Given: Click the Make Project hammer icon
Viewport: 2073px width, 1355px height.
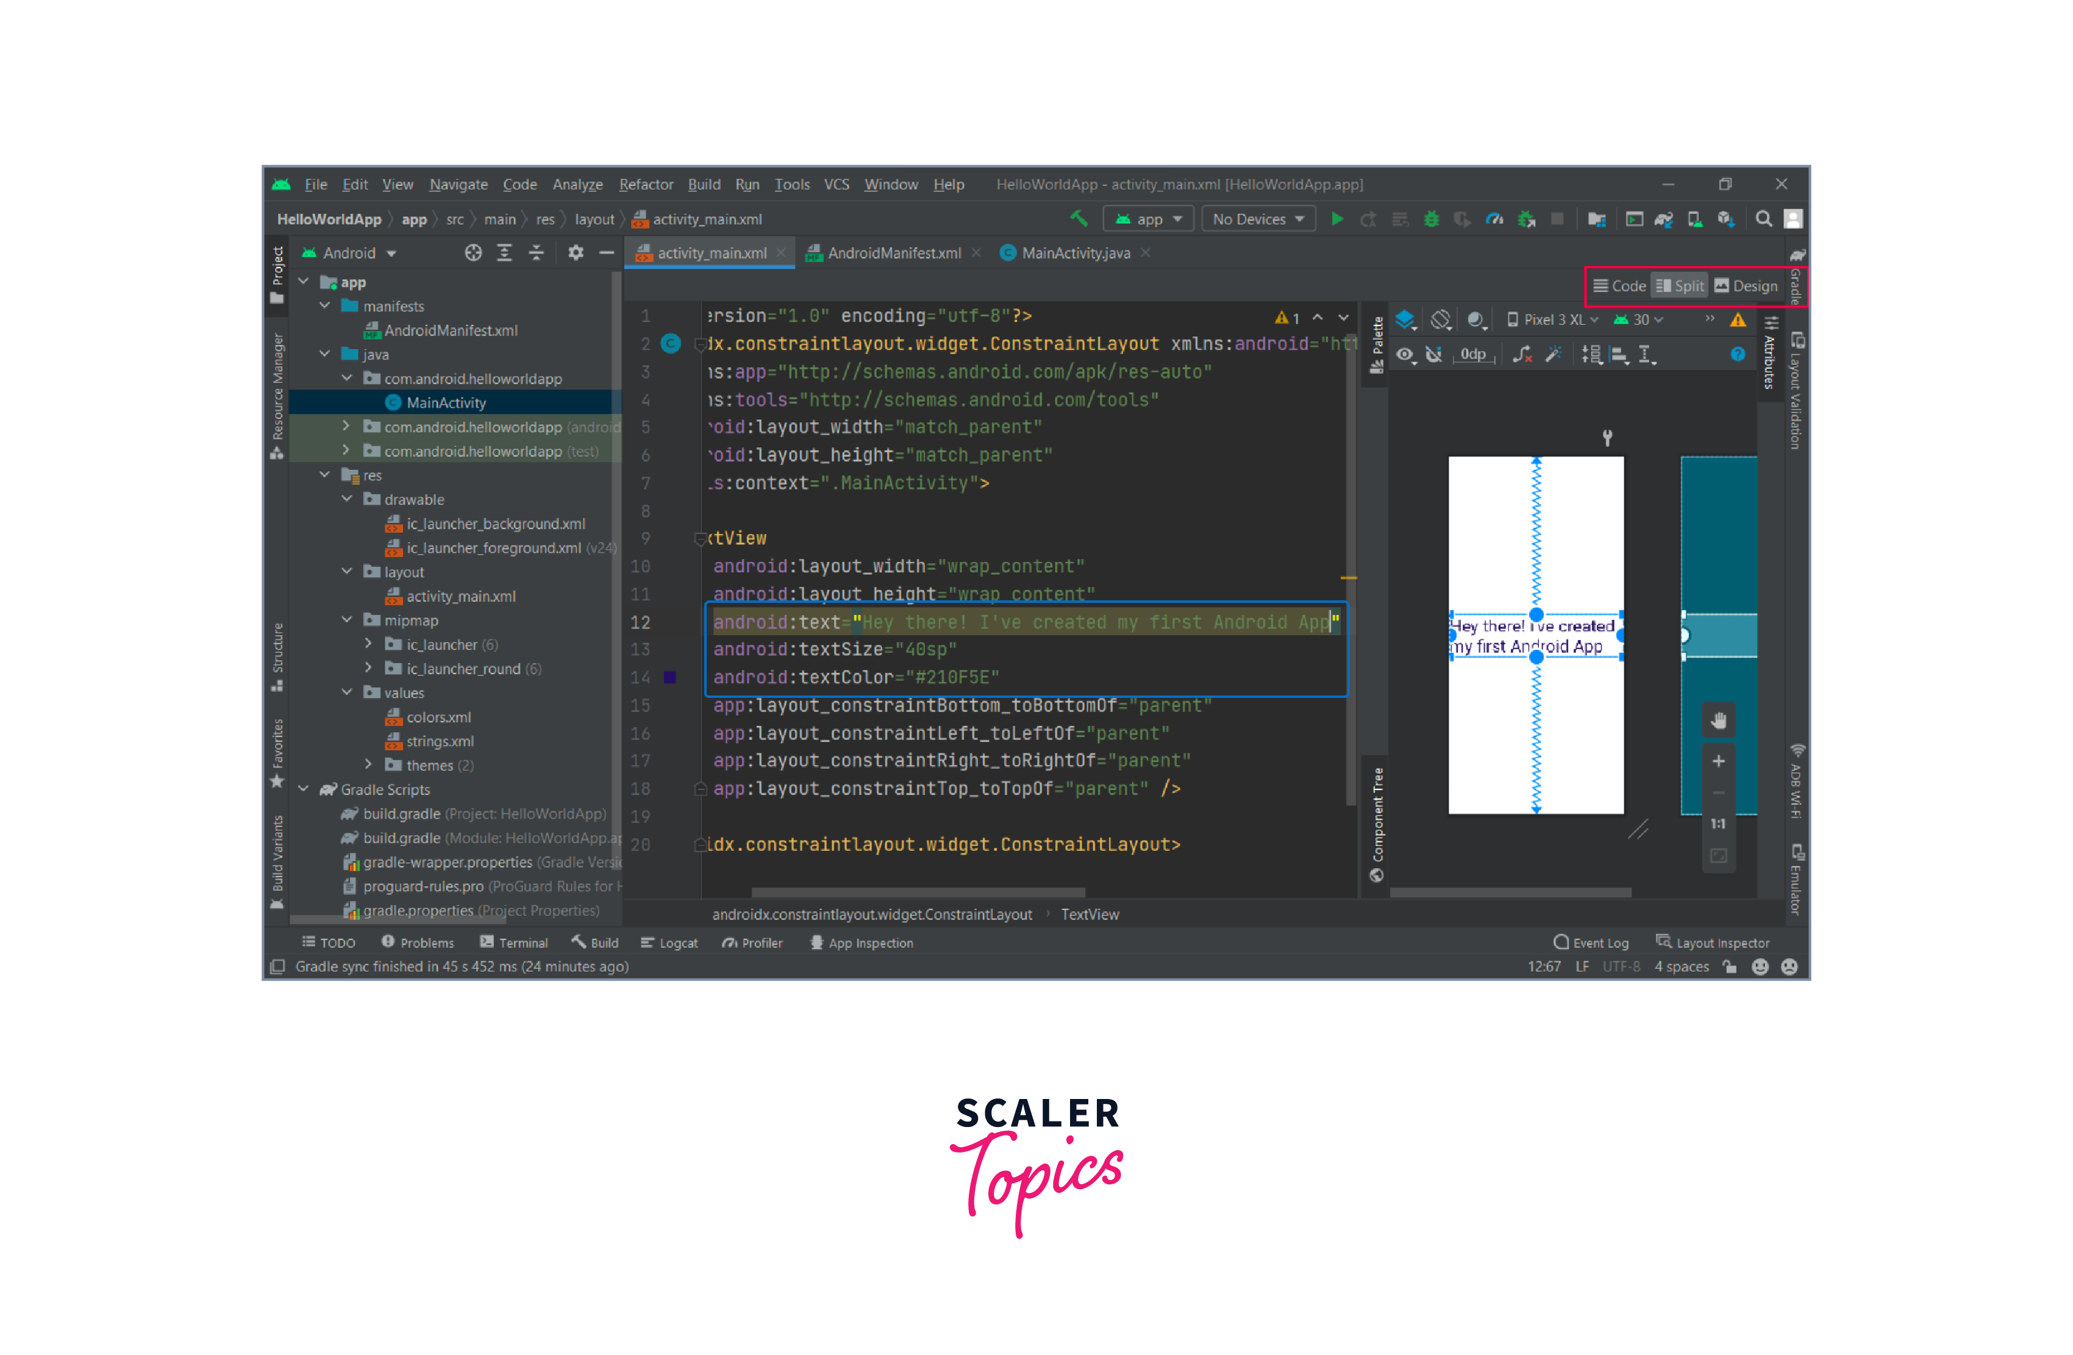Looking at the screenshot, I should [1079, 219].
